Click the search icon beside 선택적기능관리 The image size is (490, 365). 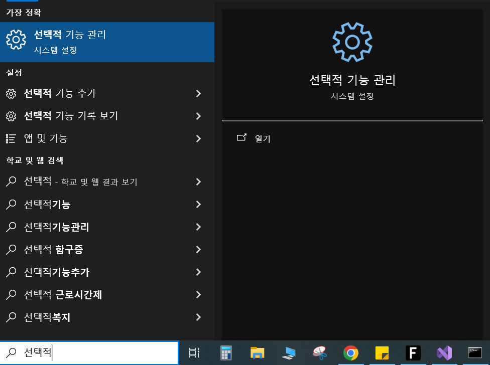click(11, 227)
